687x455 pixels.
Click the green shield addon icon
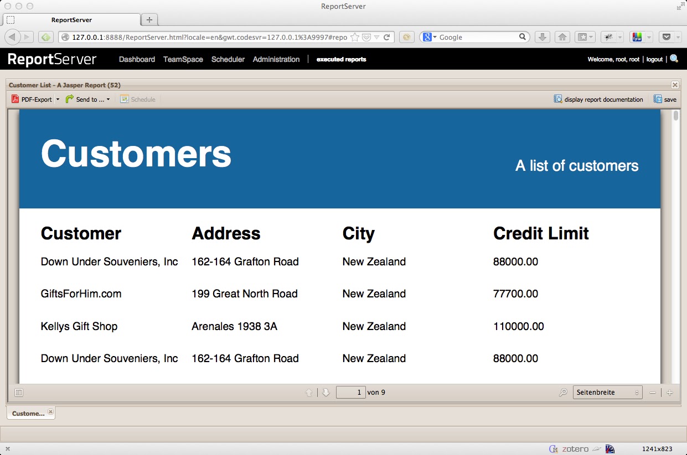tap(45, 37)
